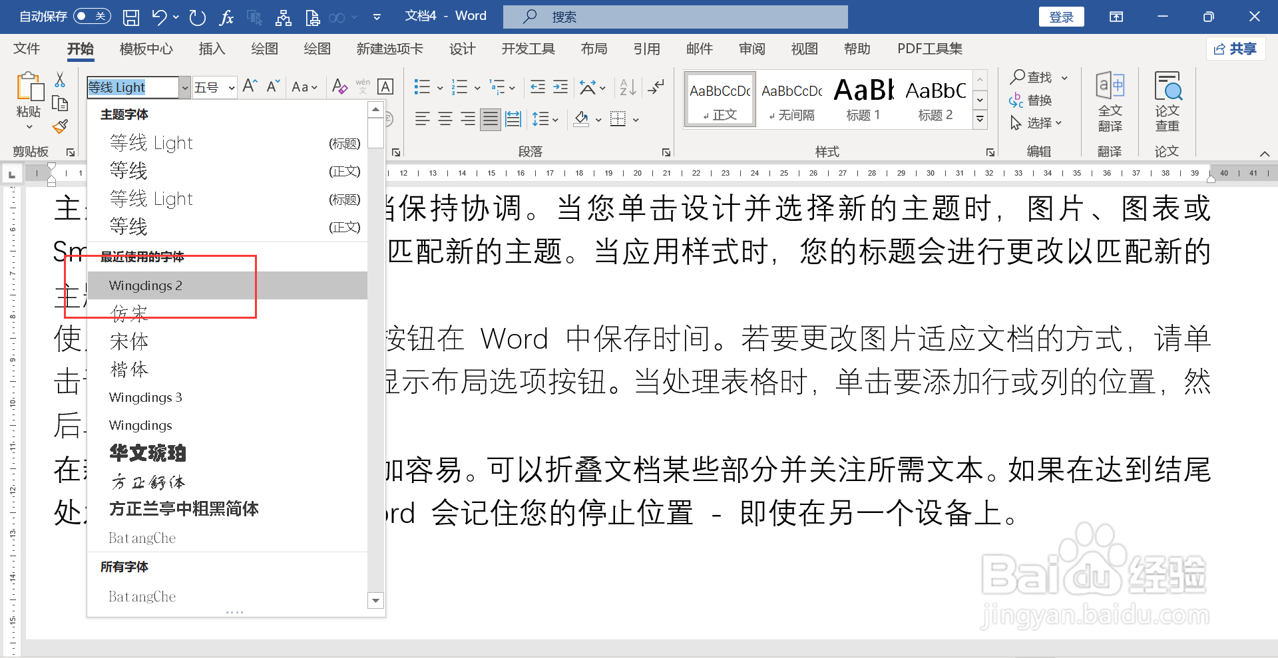1278x658 pixels.
Task: Click the print preview document icon
Action: (x=312, y=17)
